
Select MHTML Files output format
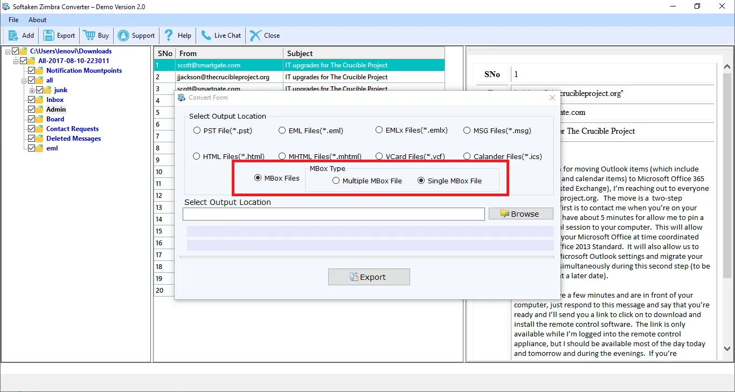pos(282,156)
